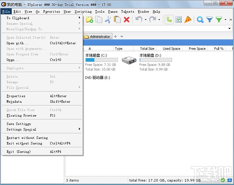Expand the address bar dropdown arrow

tap(230, 28)
